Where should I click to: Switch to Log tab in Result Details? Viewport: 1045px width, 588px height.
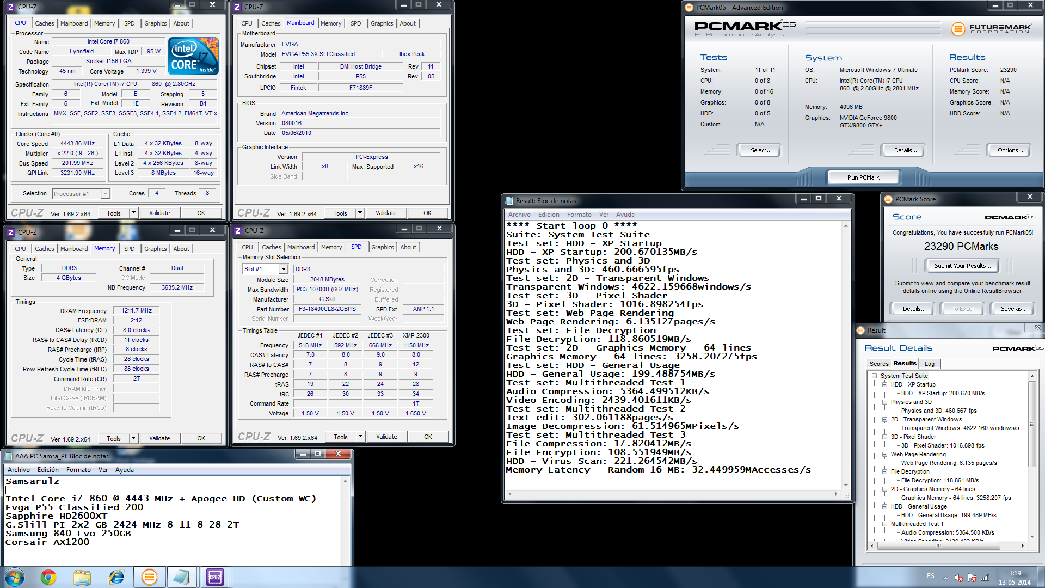(930, 364)
